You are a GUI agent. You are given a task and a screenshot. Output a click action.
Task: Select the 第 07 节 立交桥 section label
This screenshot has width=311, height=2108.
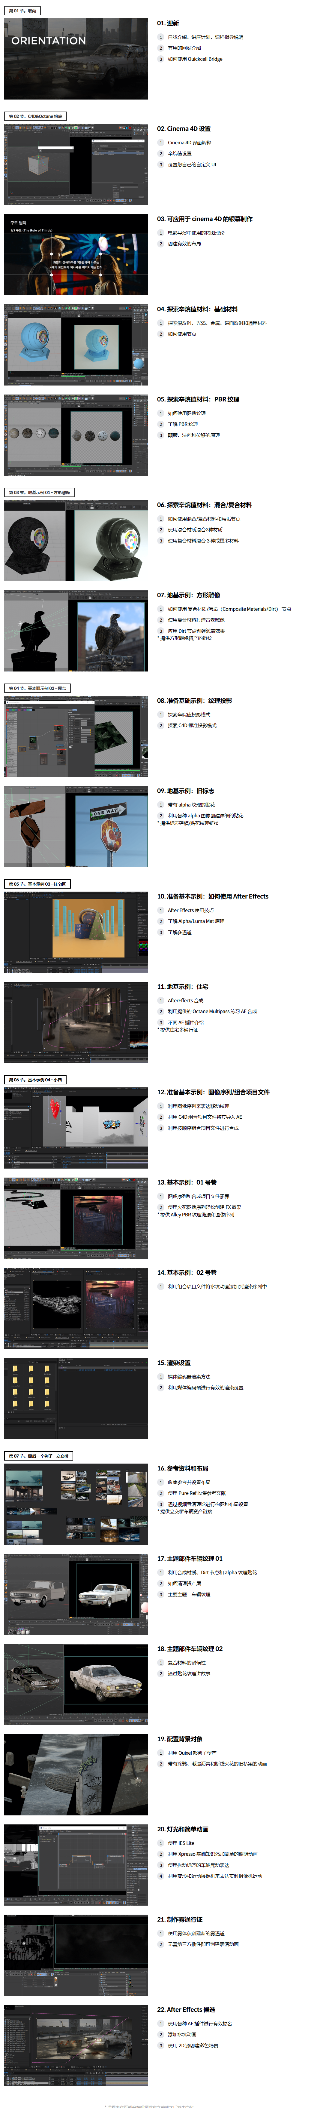[38, 1456]
